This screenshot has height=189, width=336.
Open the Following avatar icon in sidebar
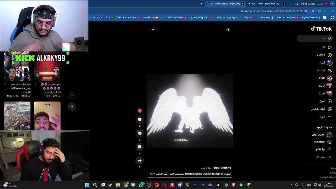coord(330,63)
